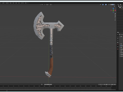Click the timeline start frame field

(108, 84)
